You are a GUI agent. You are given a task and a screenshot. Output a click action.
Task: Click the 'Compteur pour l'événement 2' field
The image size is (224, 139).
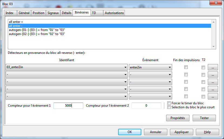[146, 106]
